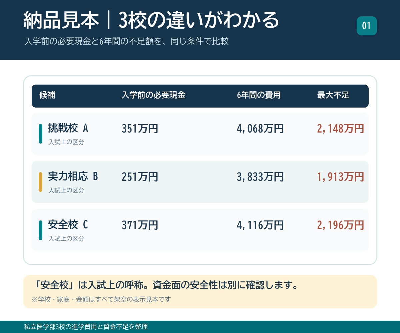Click the 2,148万円 shortfall value
The width and height of the screenshot is (400, 333).
coord(341,129)
